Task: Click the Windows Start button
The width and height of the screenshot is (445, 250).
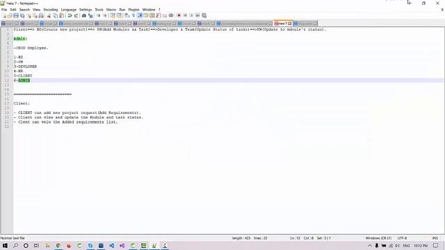Action: point(5,245)
